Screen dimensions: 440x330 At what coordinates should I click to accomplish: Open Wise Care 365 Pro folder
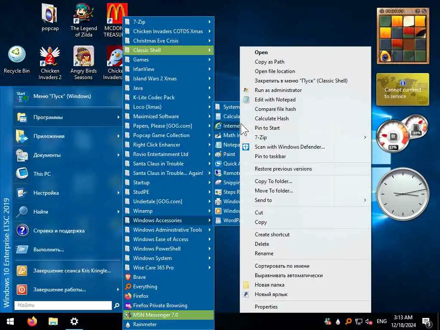click(x=168, y=267)
